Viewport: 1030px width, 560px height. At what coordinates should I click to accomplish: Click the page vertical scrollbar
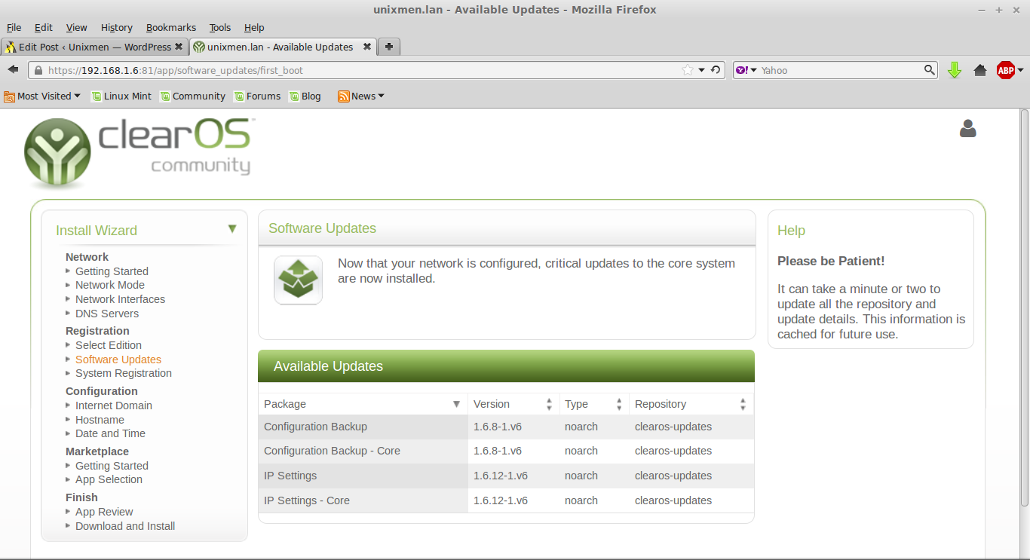point(1025,309)
